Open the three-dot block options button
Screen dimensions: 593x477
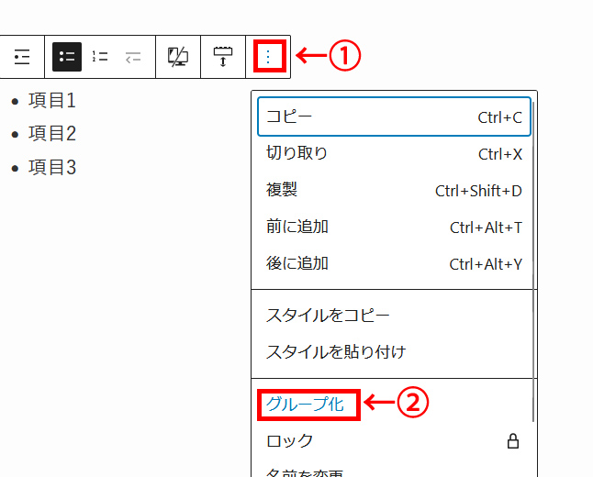268,56
